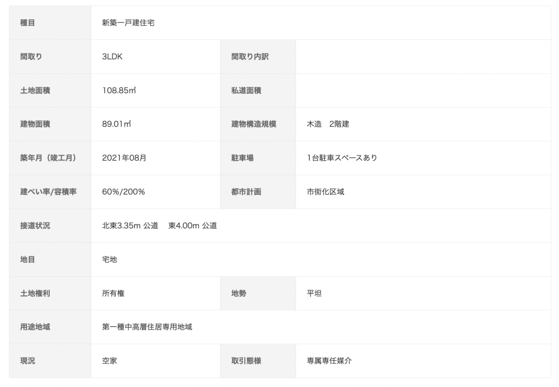Select the 第一種中高層住居専用地域 zoning text
The height and width of the screenshot is (387, 559).
click(x=147, y=328)
